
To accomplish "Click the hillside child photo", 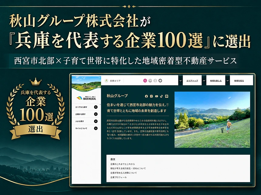I will (x=212, y=119).
